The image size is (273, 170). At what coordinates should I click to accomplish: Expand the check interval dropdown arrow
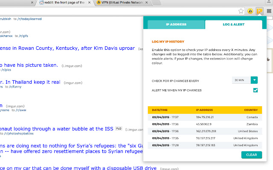pos(254,80)
